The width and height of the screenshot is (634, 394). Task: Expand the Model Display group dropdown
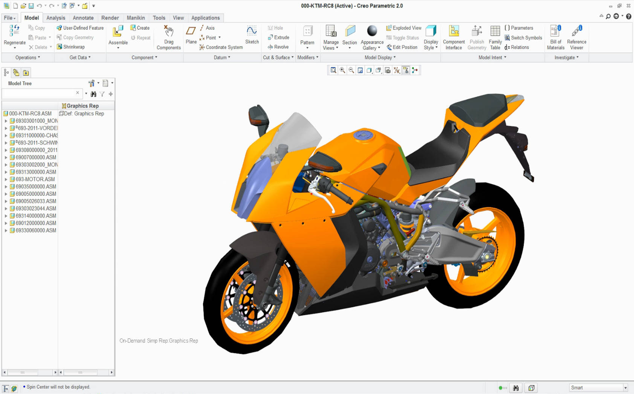(x=380, y=58)
